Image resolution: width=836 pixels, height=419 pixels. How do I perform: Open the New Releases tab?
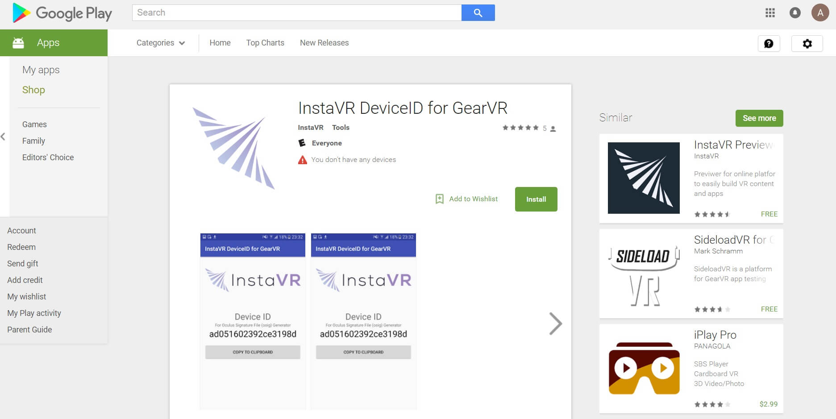click(324, 43)
